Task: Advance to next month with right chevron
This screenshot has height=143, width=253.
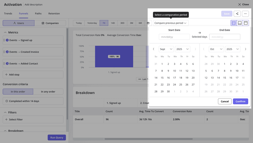Action: tap(245, 49)
